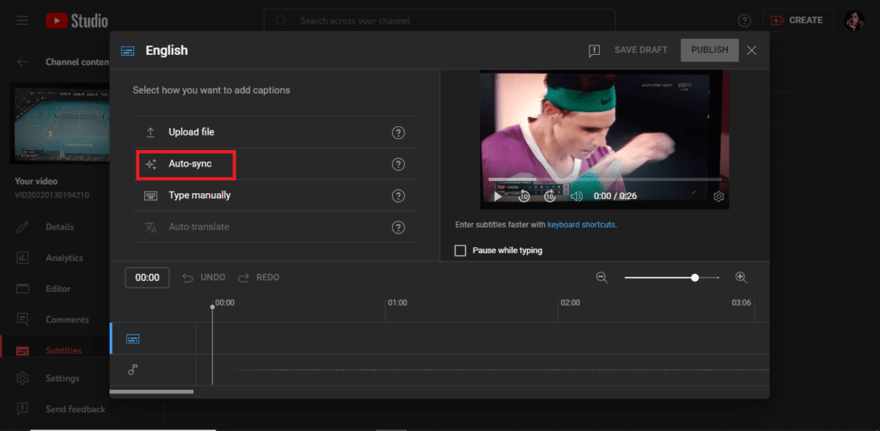The image size is (880, 431).
Task: Click the video preview progress bar
Action: pyautogui.click(x=605, y=179)
